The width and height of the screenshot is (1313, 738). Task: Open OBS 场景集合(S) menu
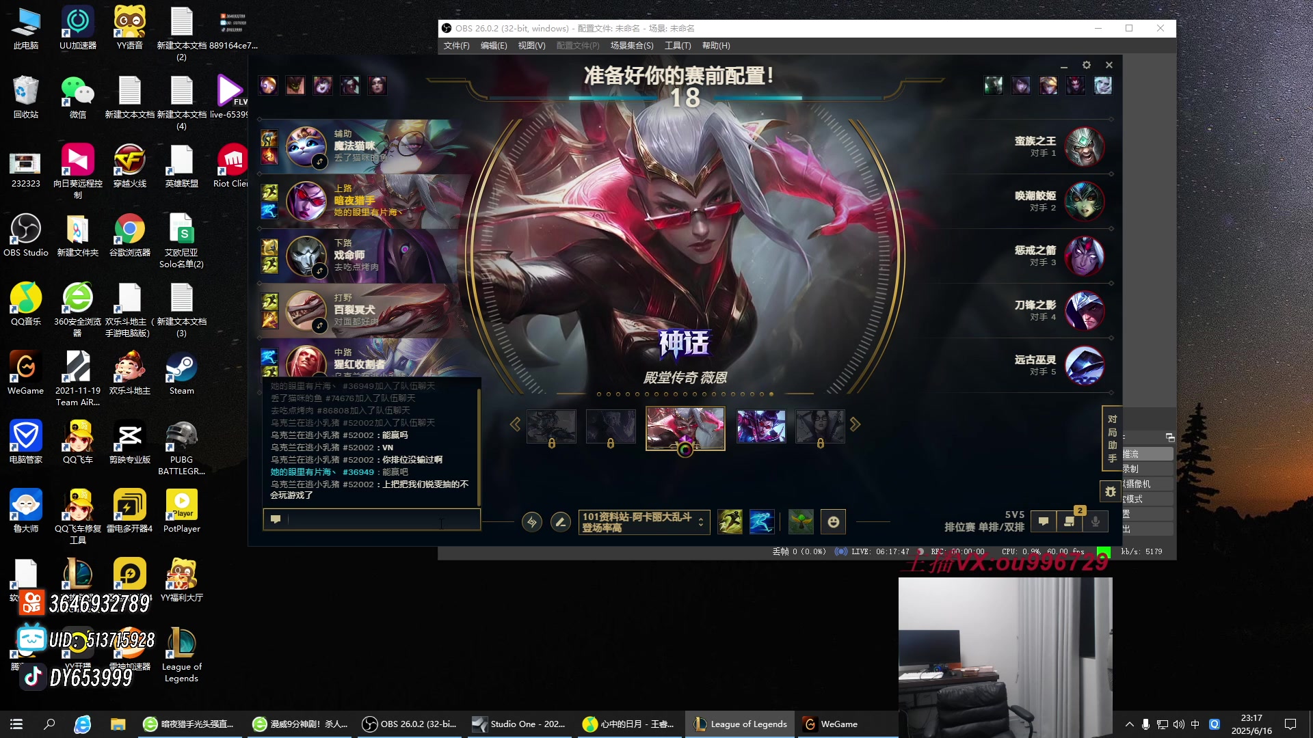[x=632, y=46]
